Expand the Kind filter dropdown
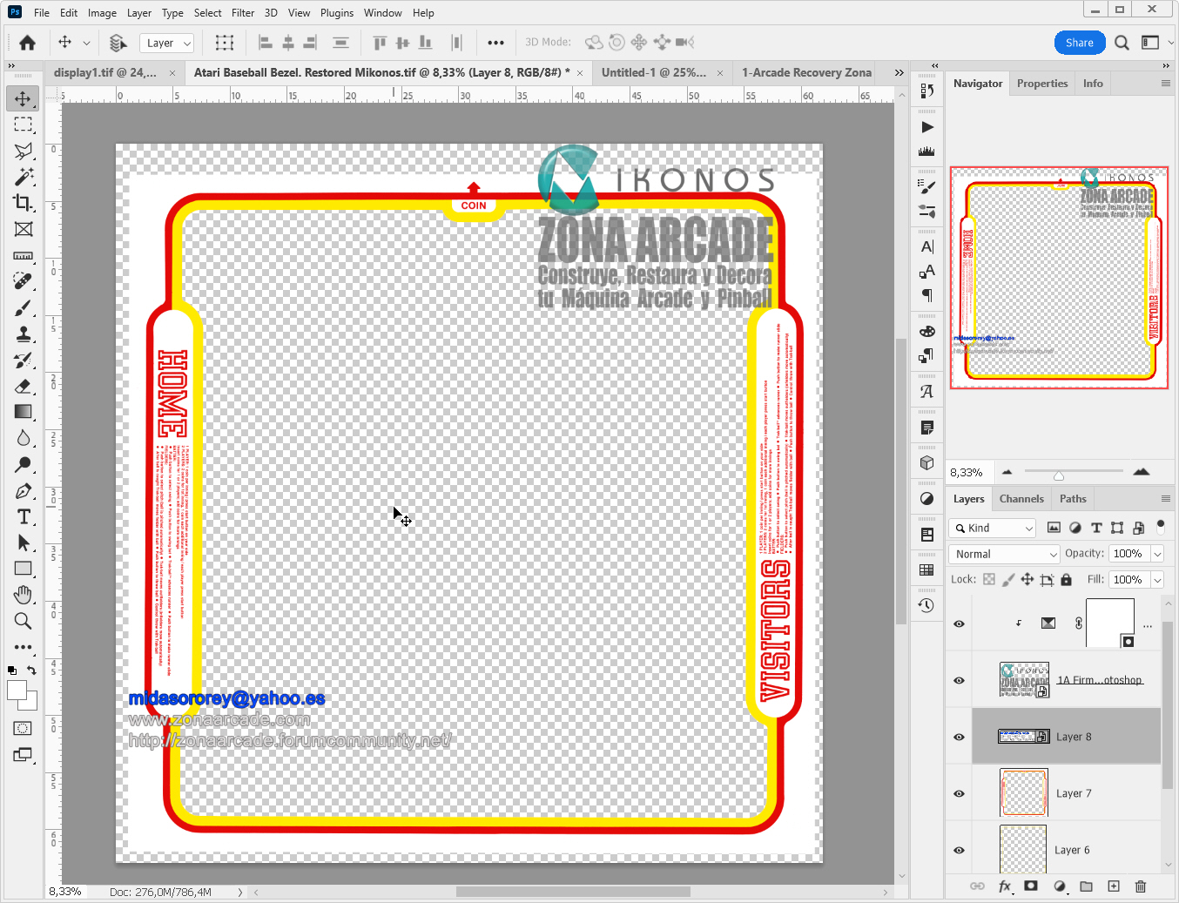 [x=993, y=528]
